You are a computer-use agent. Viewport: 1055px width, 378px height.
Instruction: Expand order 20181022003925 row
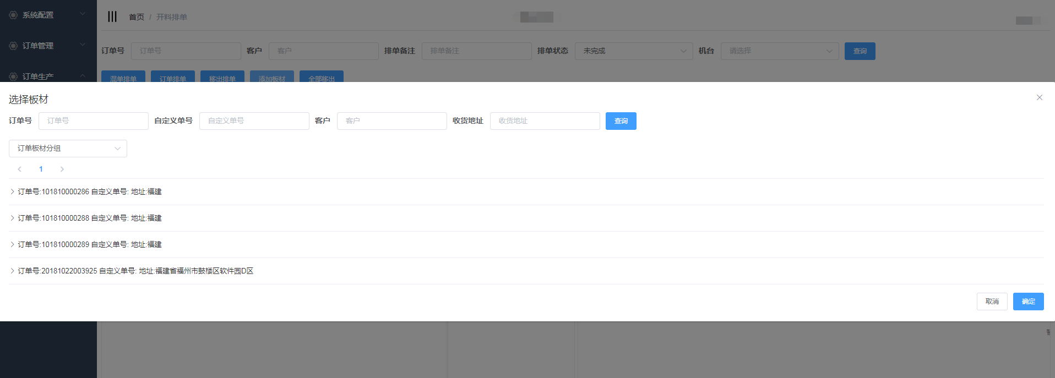tap(13, 271)
